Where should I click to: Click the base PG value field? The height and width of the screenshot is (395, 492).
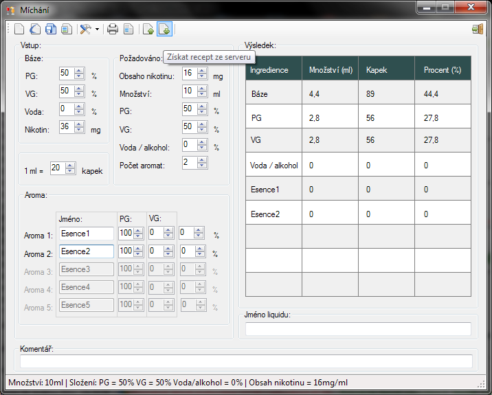click(67, 74)
